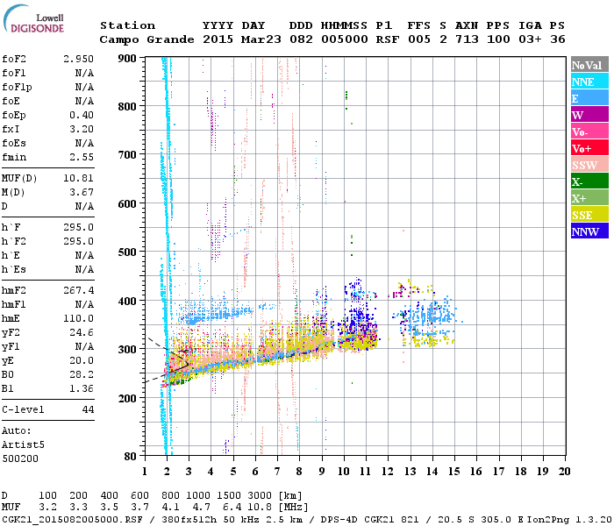
Task: Click the B1 value 1.36
Action: pos(82,388)
